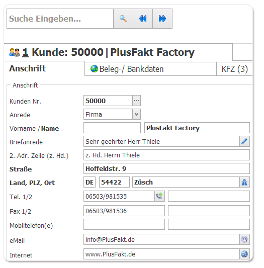Click the Briefanrede label
The image size is (264, 268).
[x=26, y=142]
